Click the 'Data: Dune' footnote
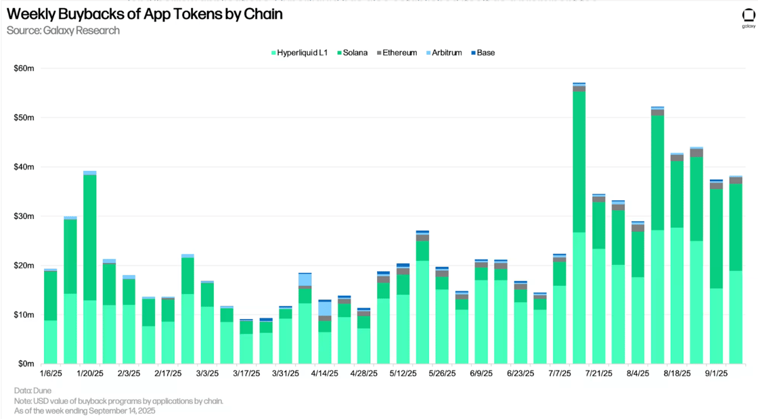This screenshot has width=758, height=419. pyautogui.click(x=32, y=391)
